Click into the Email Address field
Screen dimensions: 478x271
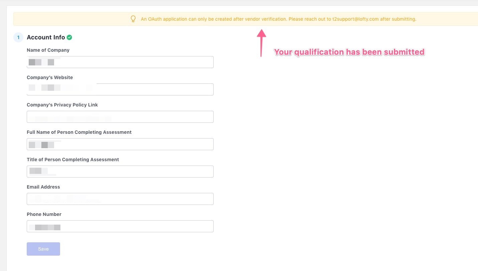120,199
